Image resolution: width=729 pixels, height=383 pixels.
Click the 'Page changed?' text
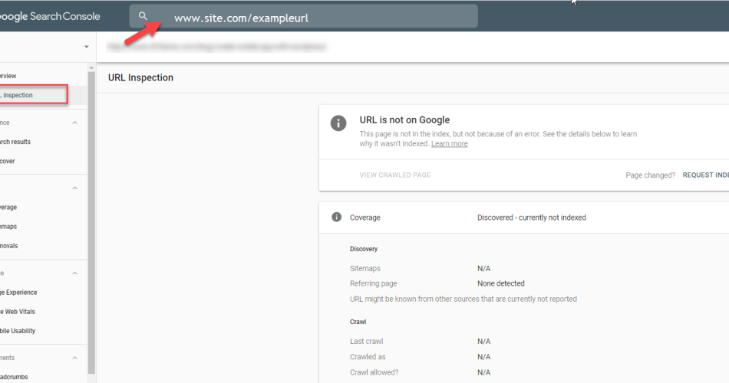click(x=650, y=175)
